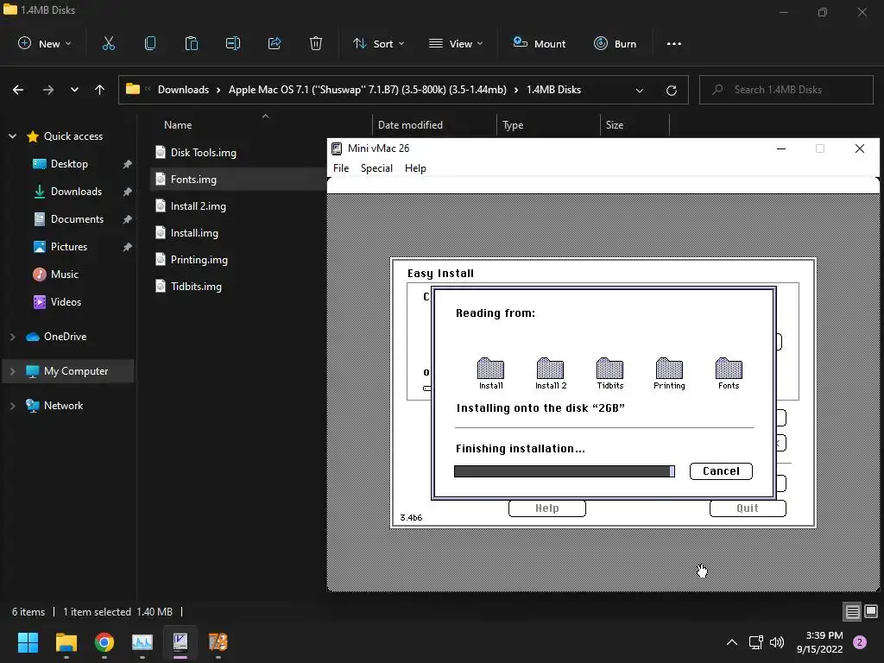Click the installation progress bar
884x663 pixels.
tap(565, 471)
